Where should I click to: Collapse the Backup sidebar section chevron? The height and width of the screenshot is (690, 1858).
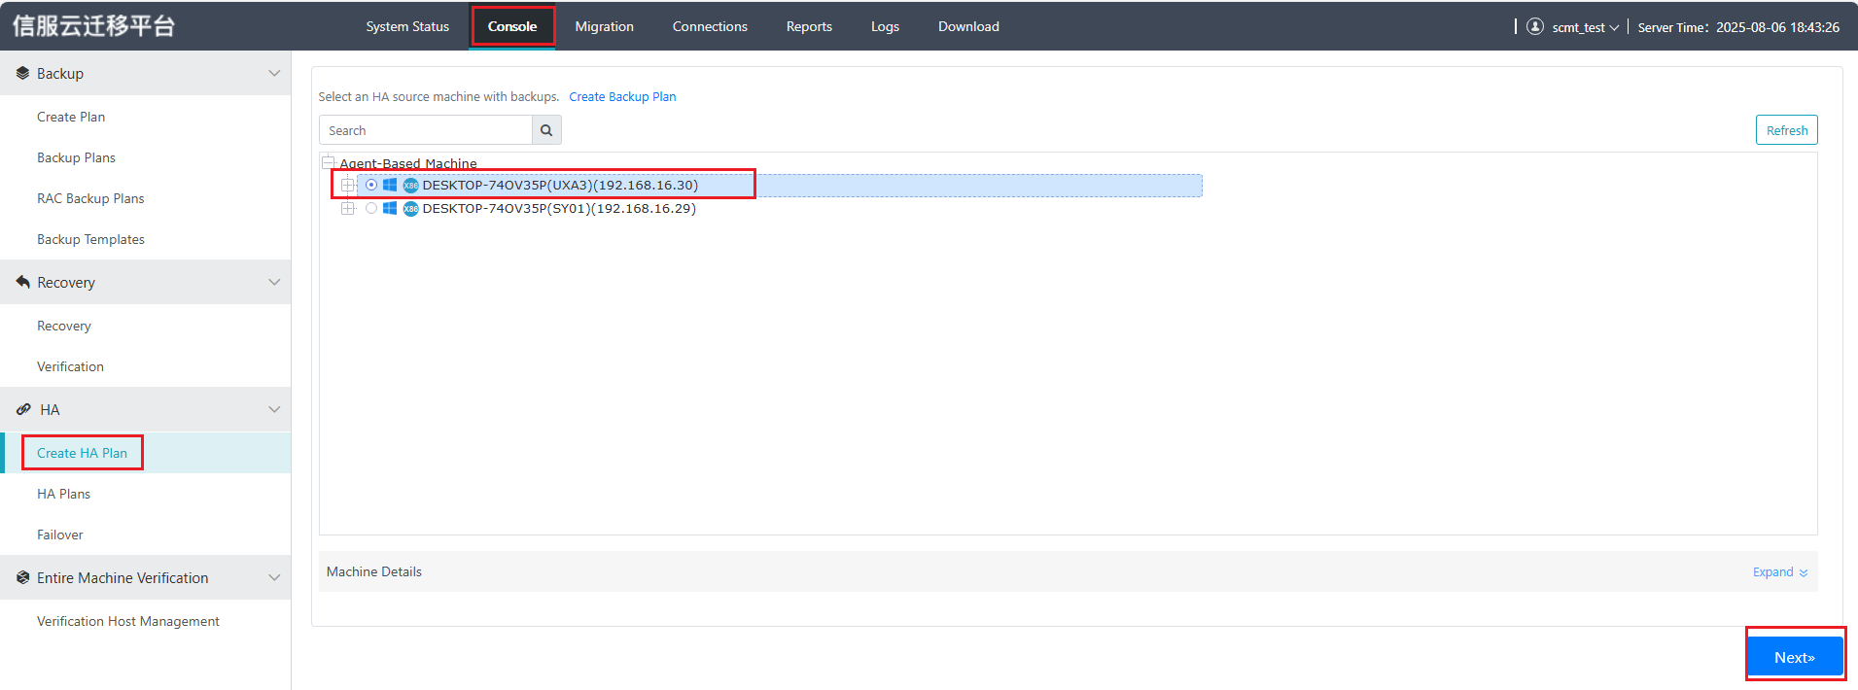coord(274,73)
